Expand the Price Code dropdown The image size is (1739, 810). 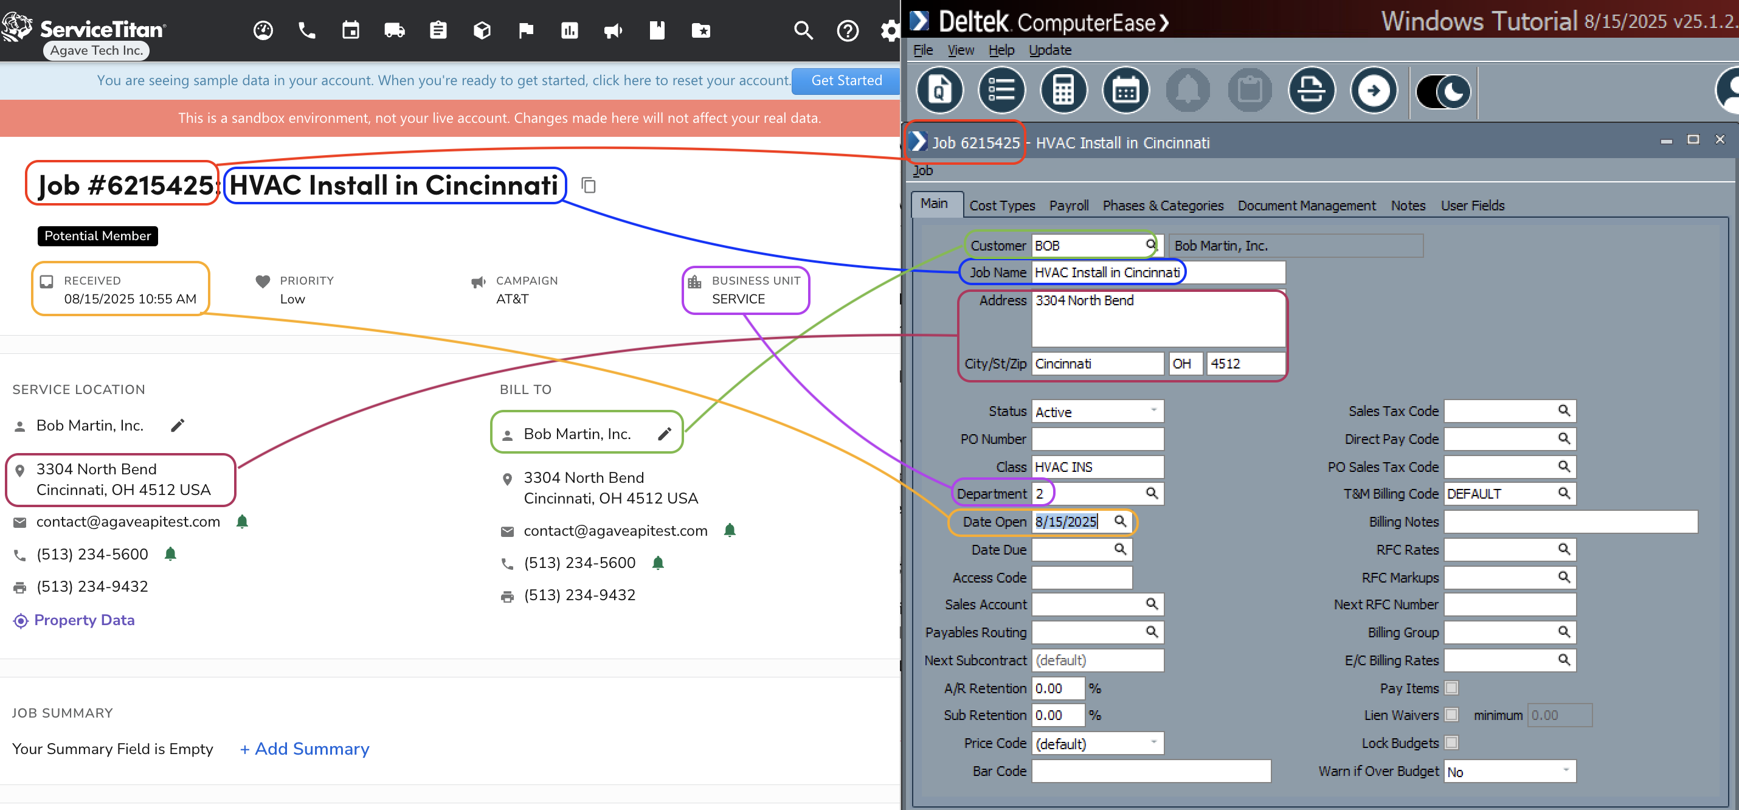click(x=1153, y=742)
